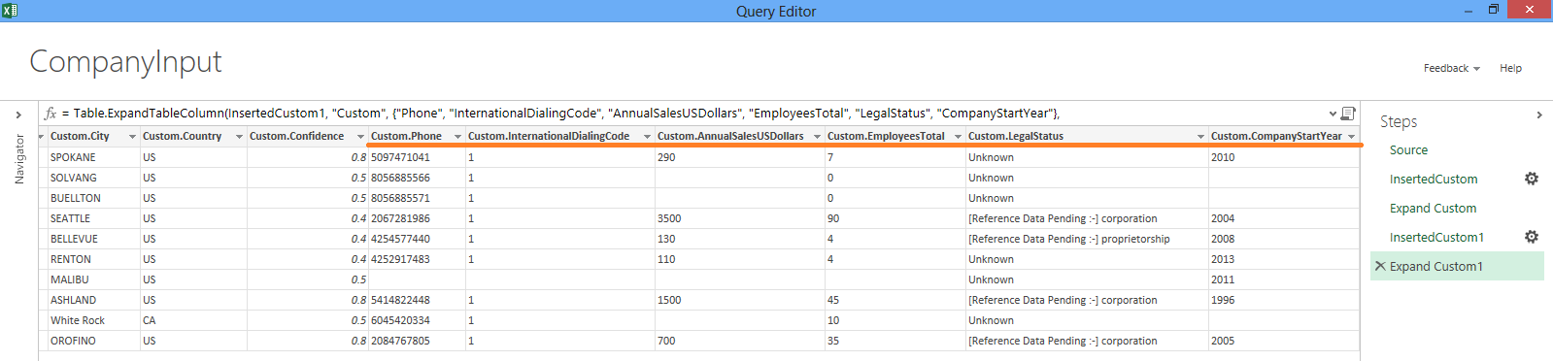Click phone number 5097471041 cell
The image size is (1553, 361).
417,157
